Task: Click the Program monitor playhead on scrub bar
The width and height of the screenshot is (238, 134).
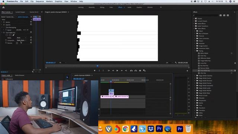Action: click(x=97, y=66)
